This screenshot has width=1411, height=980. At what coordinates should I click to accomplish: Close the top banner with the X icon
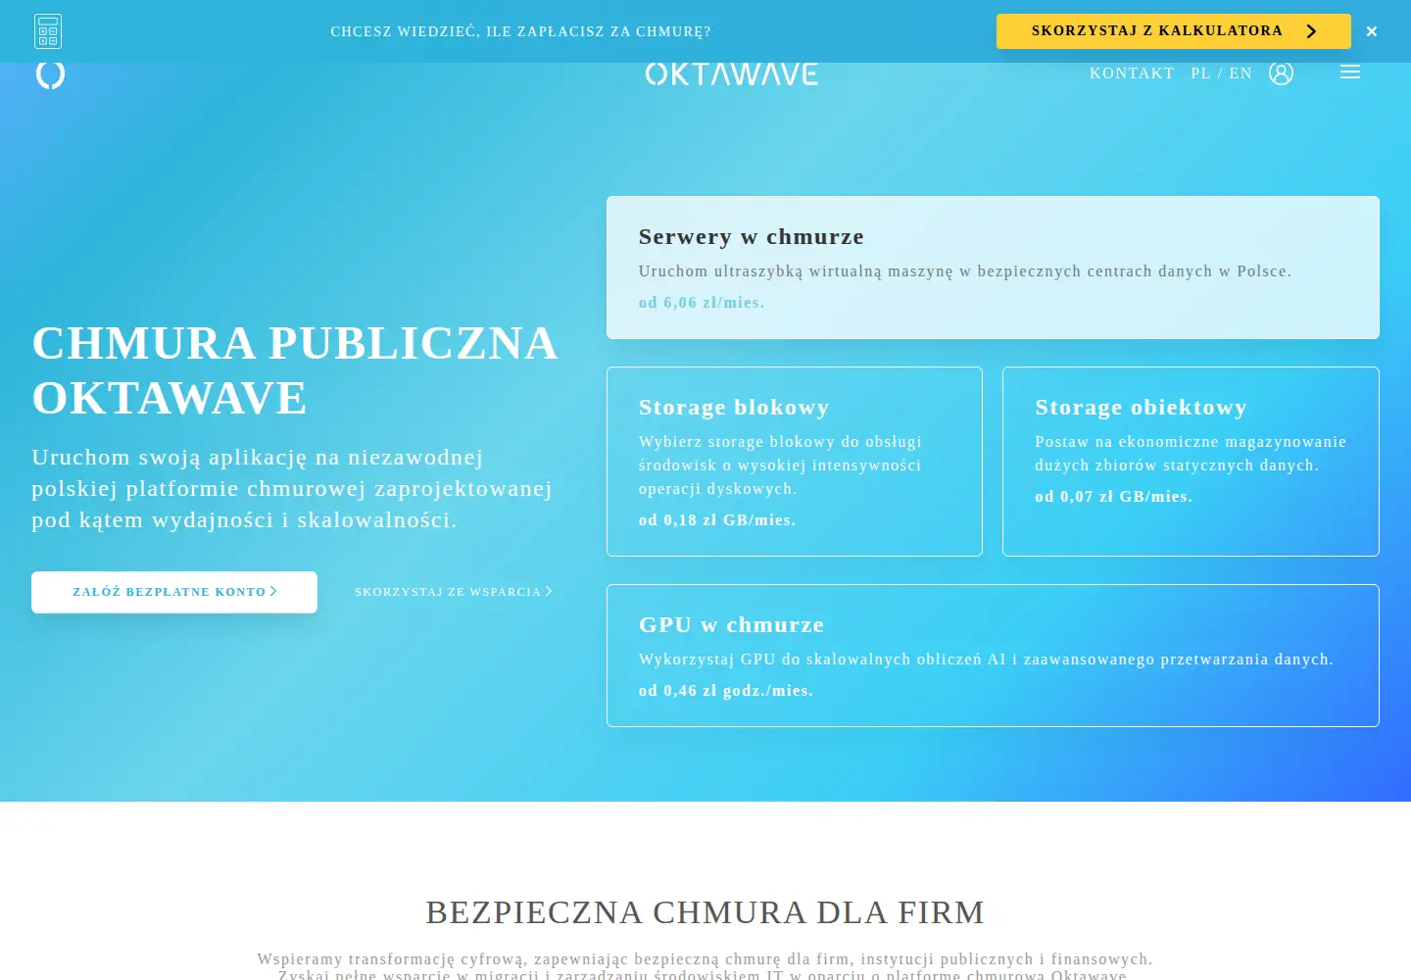pyautogui.click(x=1372, y=31)
